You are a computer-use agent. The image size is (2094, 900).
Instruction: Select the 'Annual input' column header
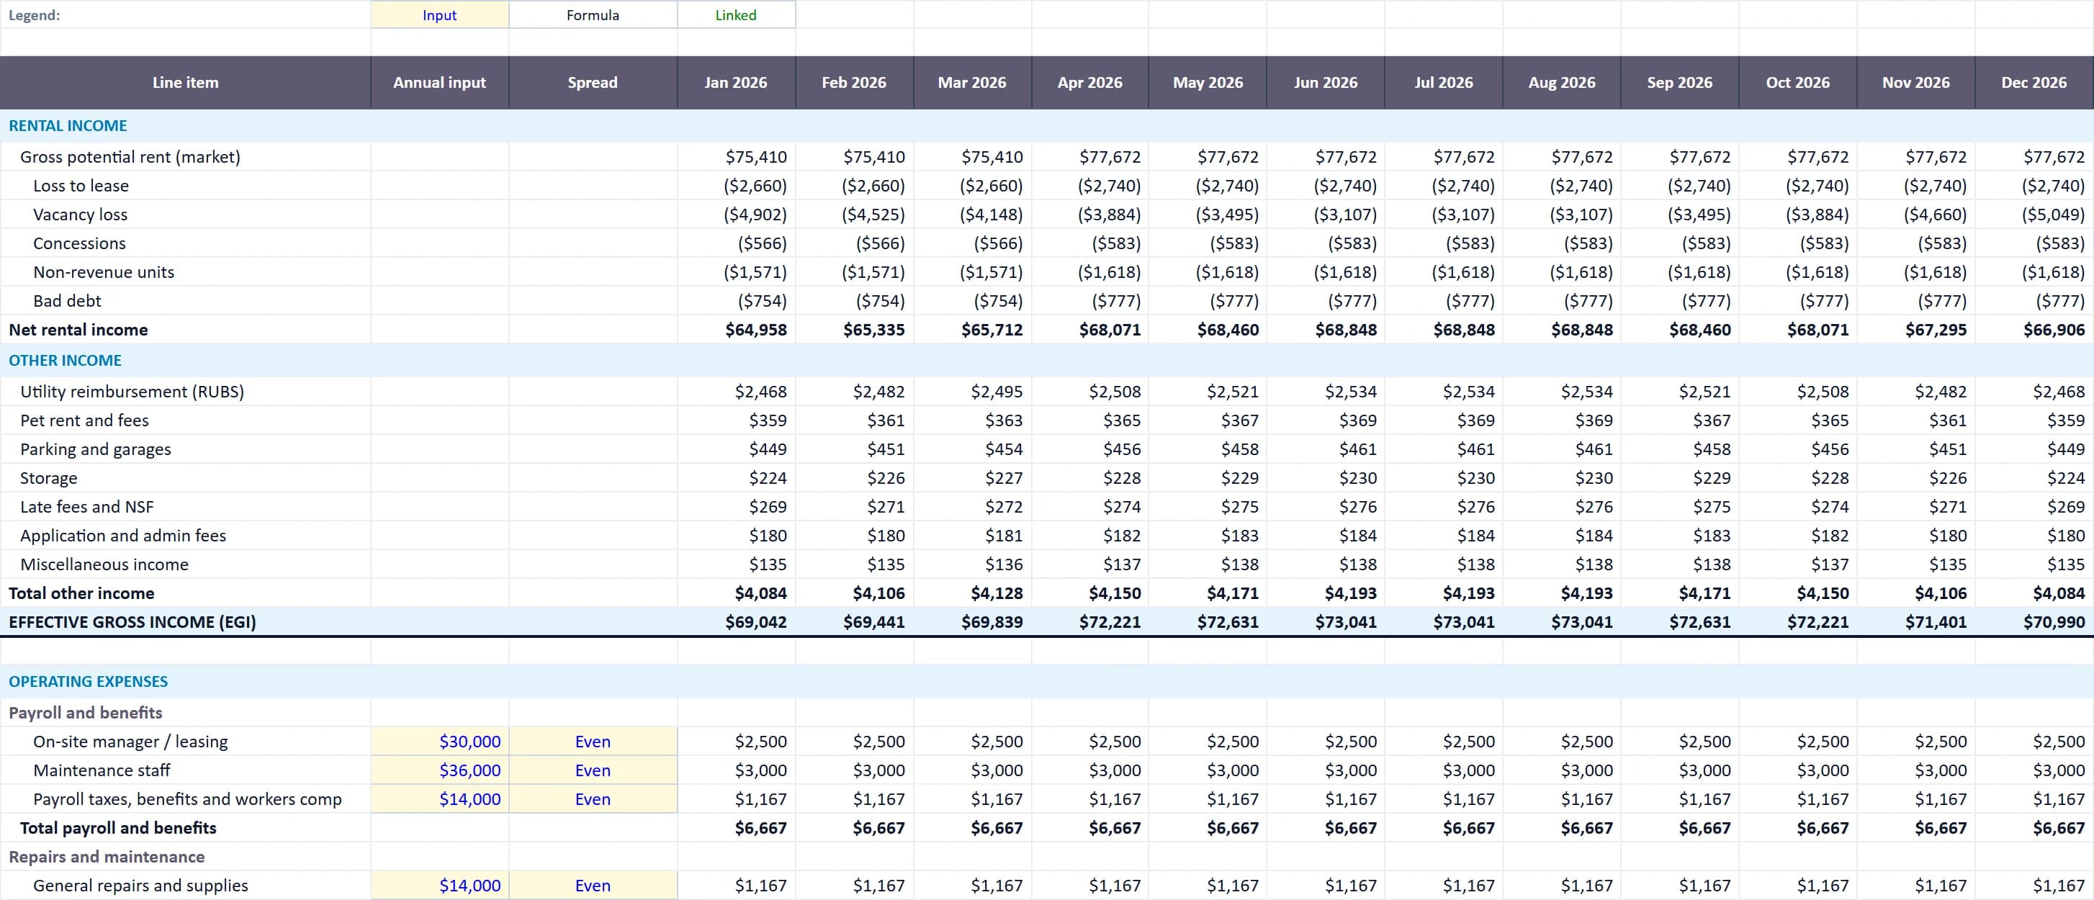(440, 82)
